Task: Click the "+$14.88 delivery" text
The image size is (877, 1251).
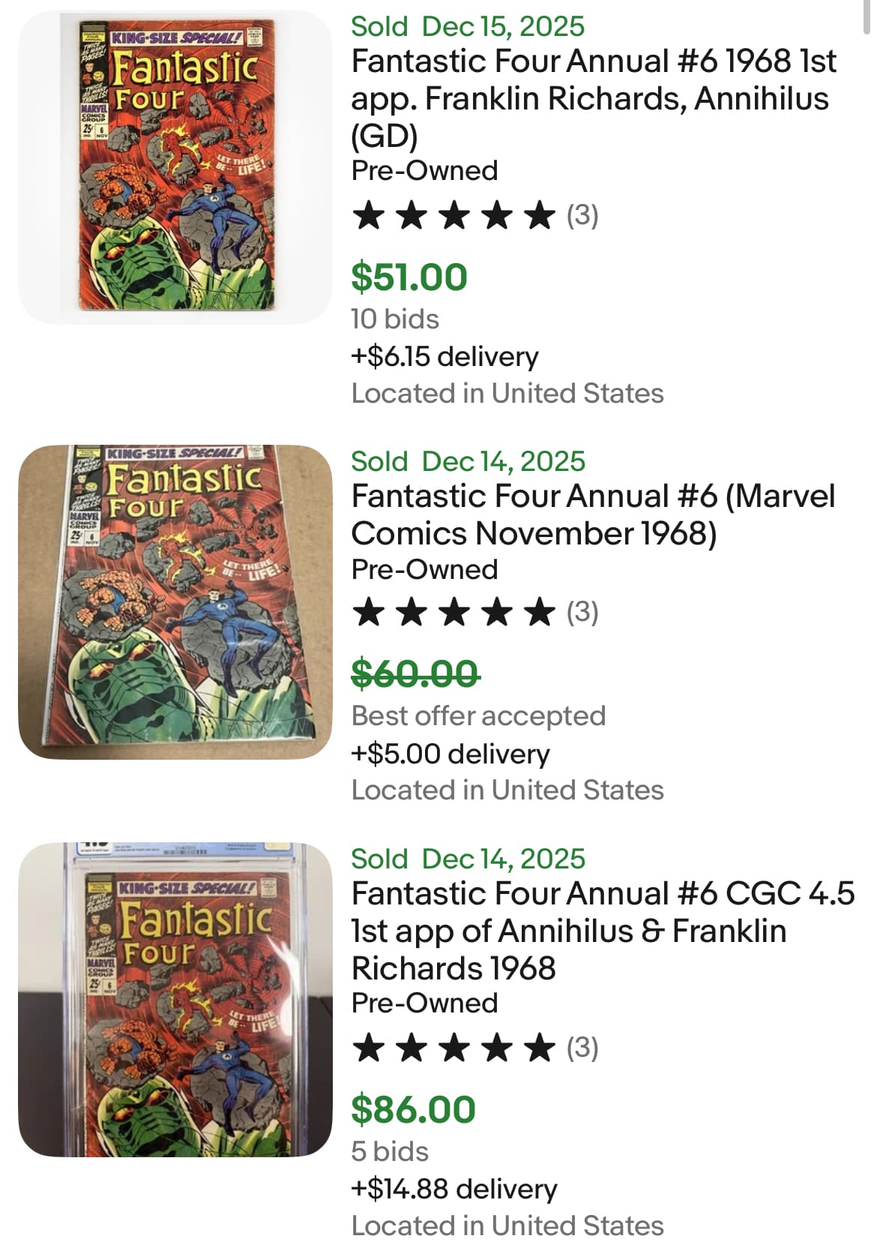Action: click(454, 1189)
